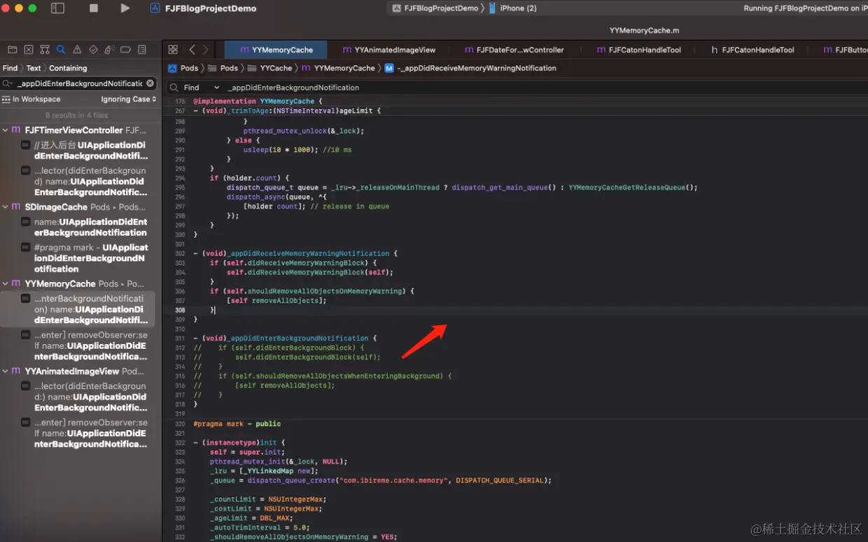Switch to the FJFCatonHandleTool .m tab
The image size is (868, 542).
click(x=638, y=50)
